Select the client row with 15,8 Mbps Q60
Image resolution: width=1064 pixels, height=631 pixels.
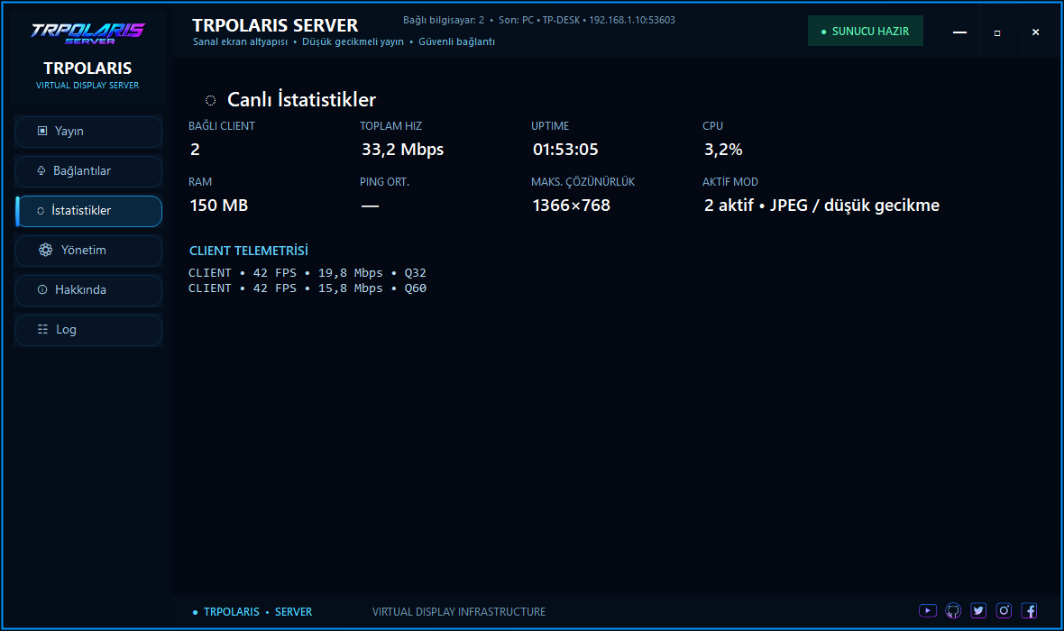click(307, 288)
